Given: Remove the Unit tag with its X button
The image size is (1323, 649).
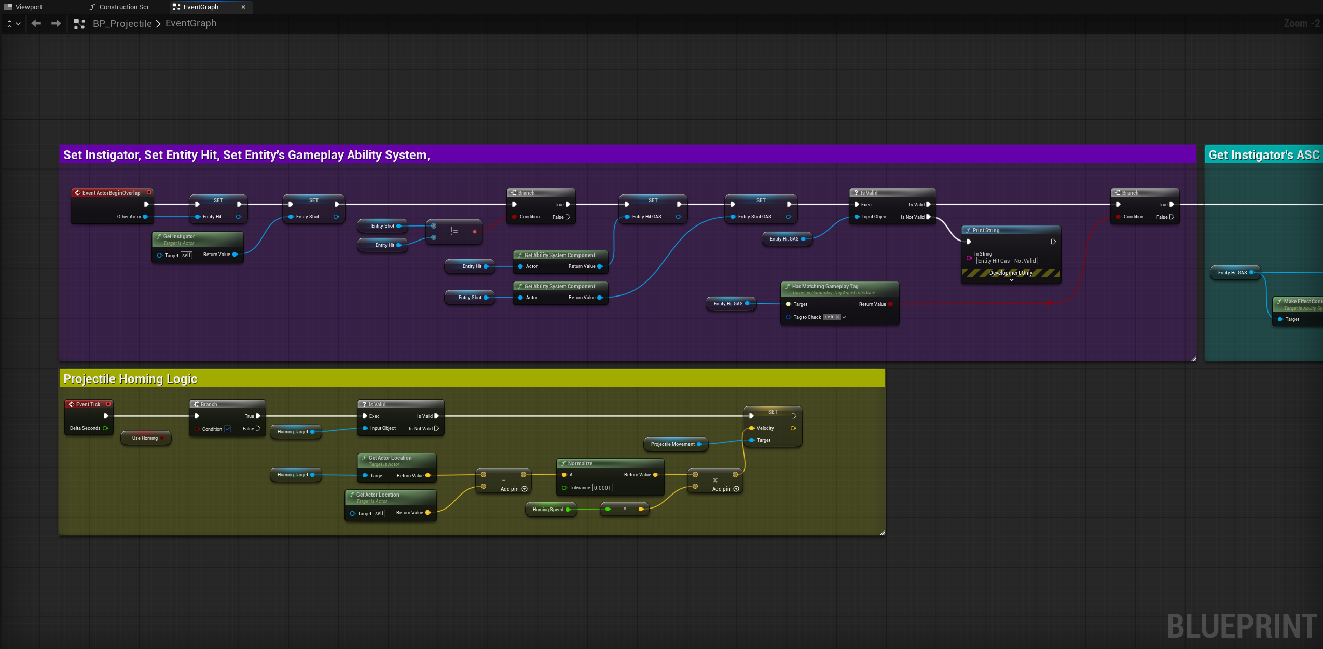Looking at the screenshot, I should point(837,317).
